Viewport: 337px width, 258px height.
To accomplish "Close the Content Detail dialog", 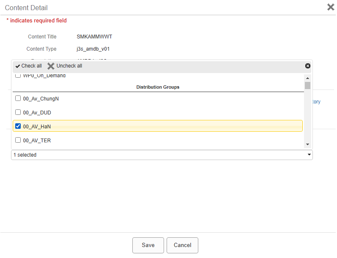I will pos(331,7).
